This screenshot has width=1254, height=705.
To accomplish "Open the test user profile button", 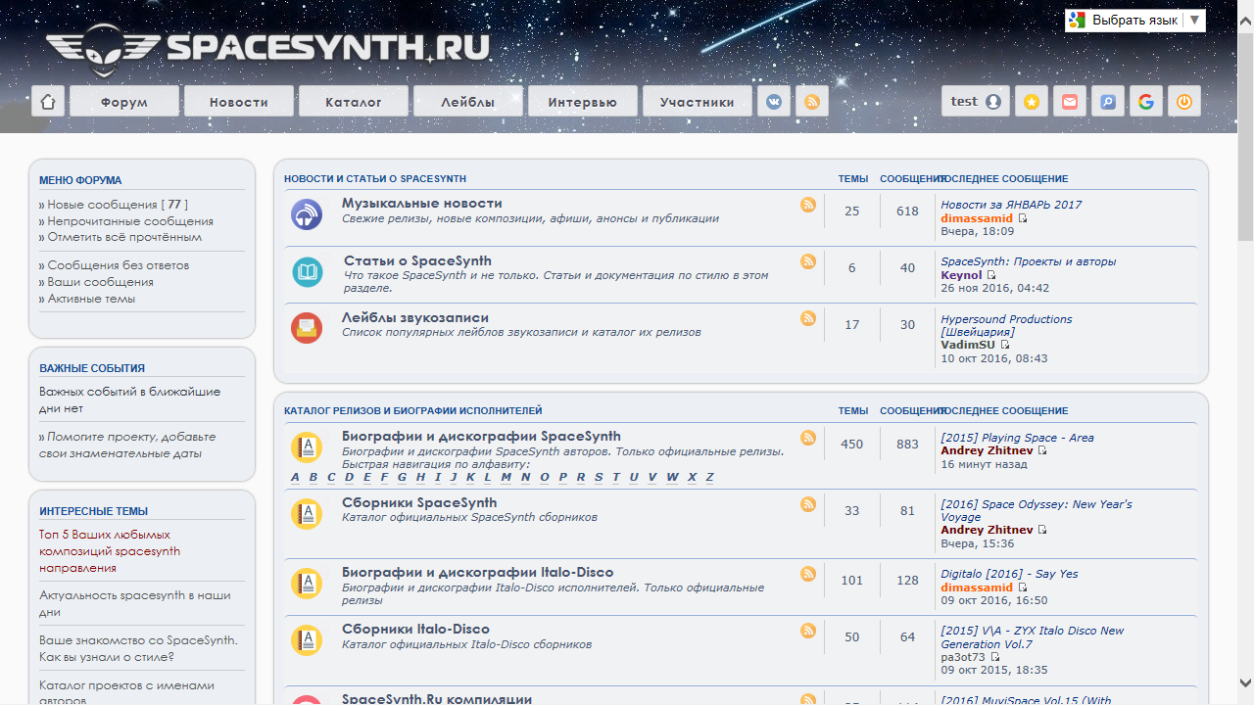I will click(x=977, y=101).
